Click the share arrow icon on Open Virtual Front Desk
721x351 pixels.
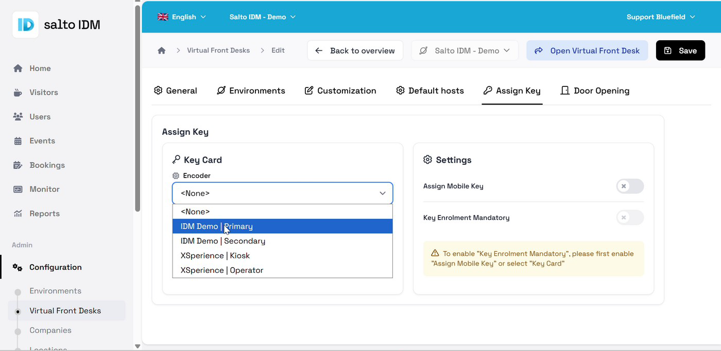[x=539, y=50]
